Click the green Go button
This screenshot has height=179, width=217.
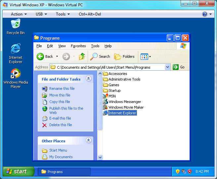(x=179, y=67)
